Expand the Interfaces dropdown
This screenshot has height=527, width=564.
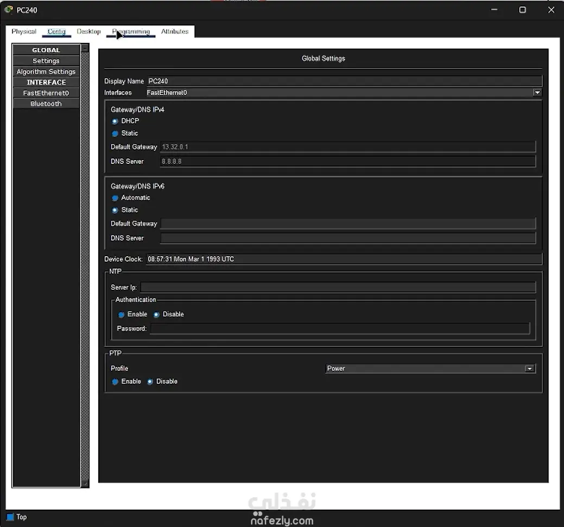537,92
